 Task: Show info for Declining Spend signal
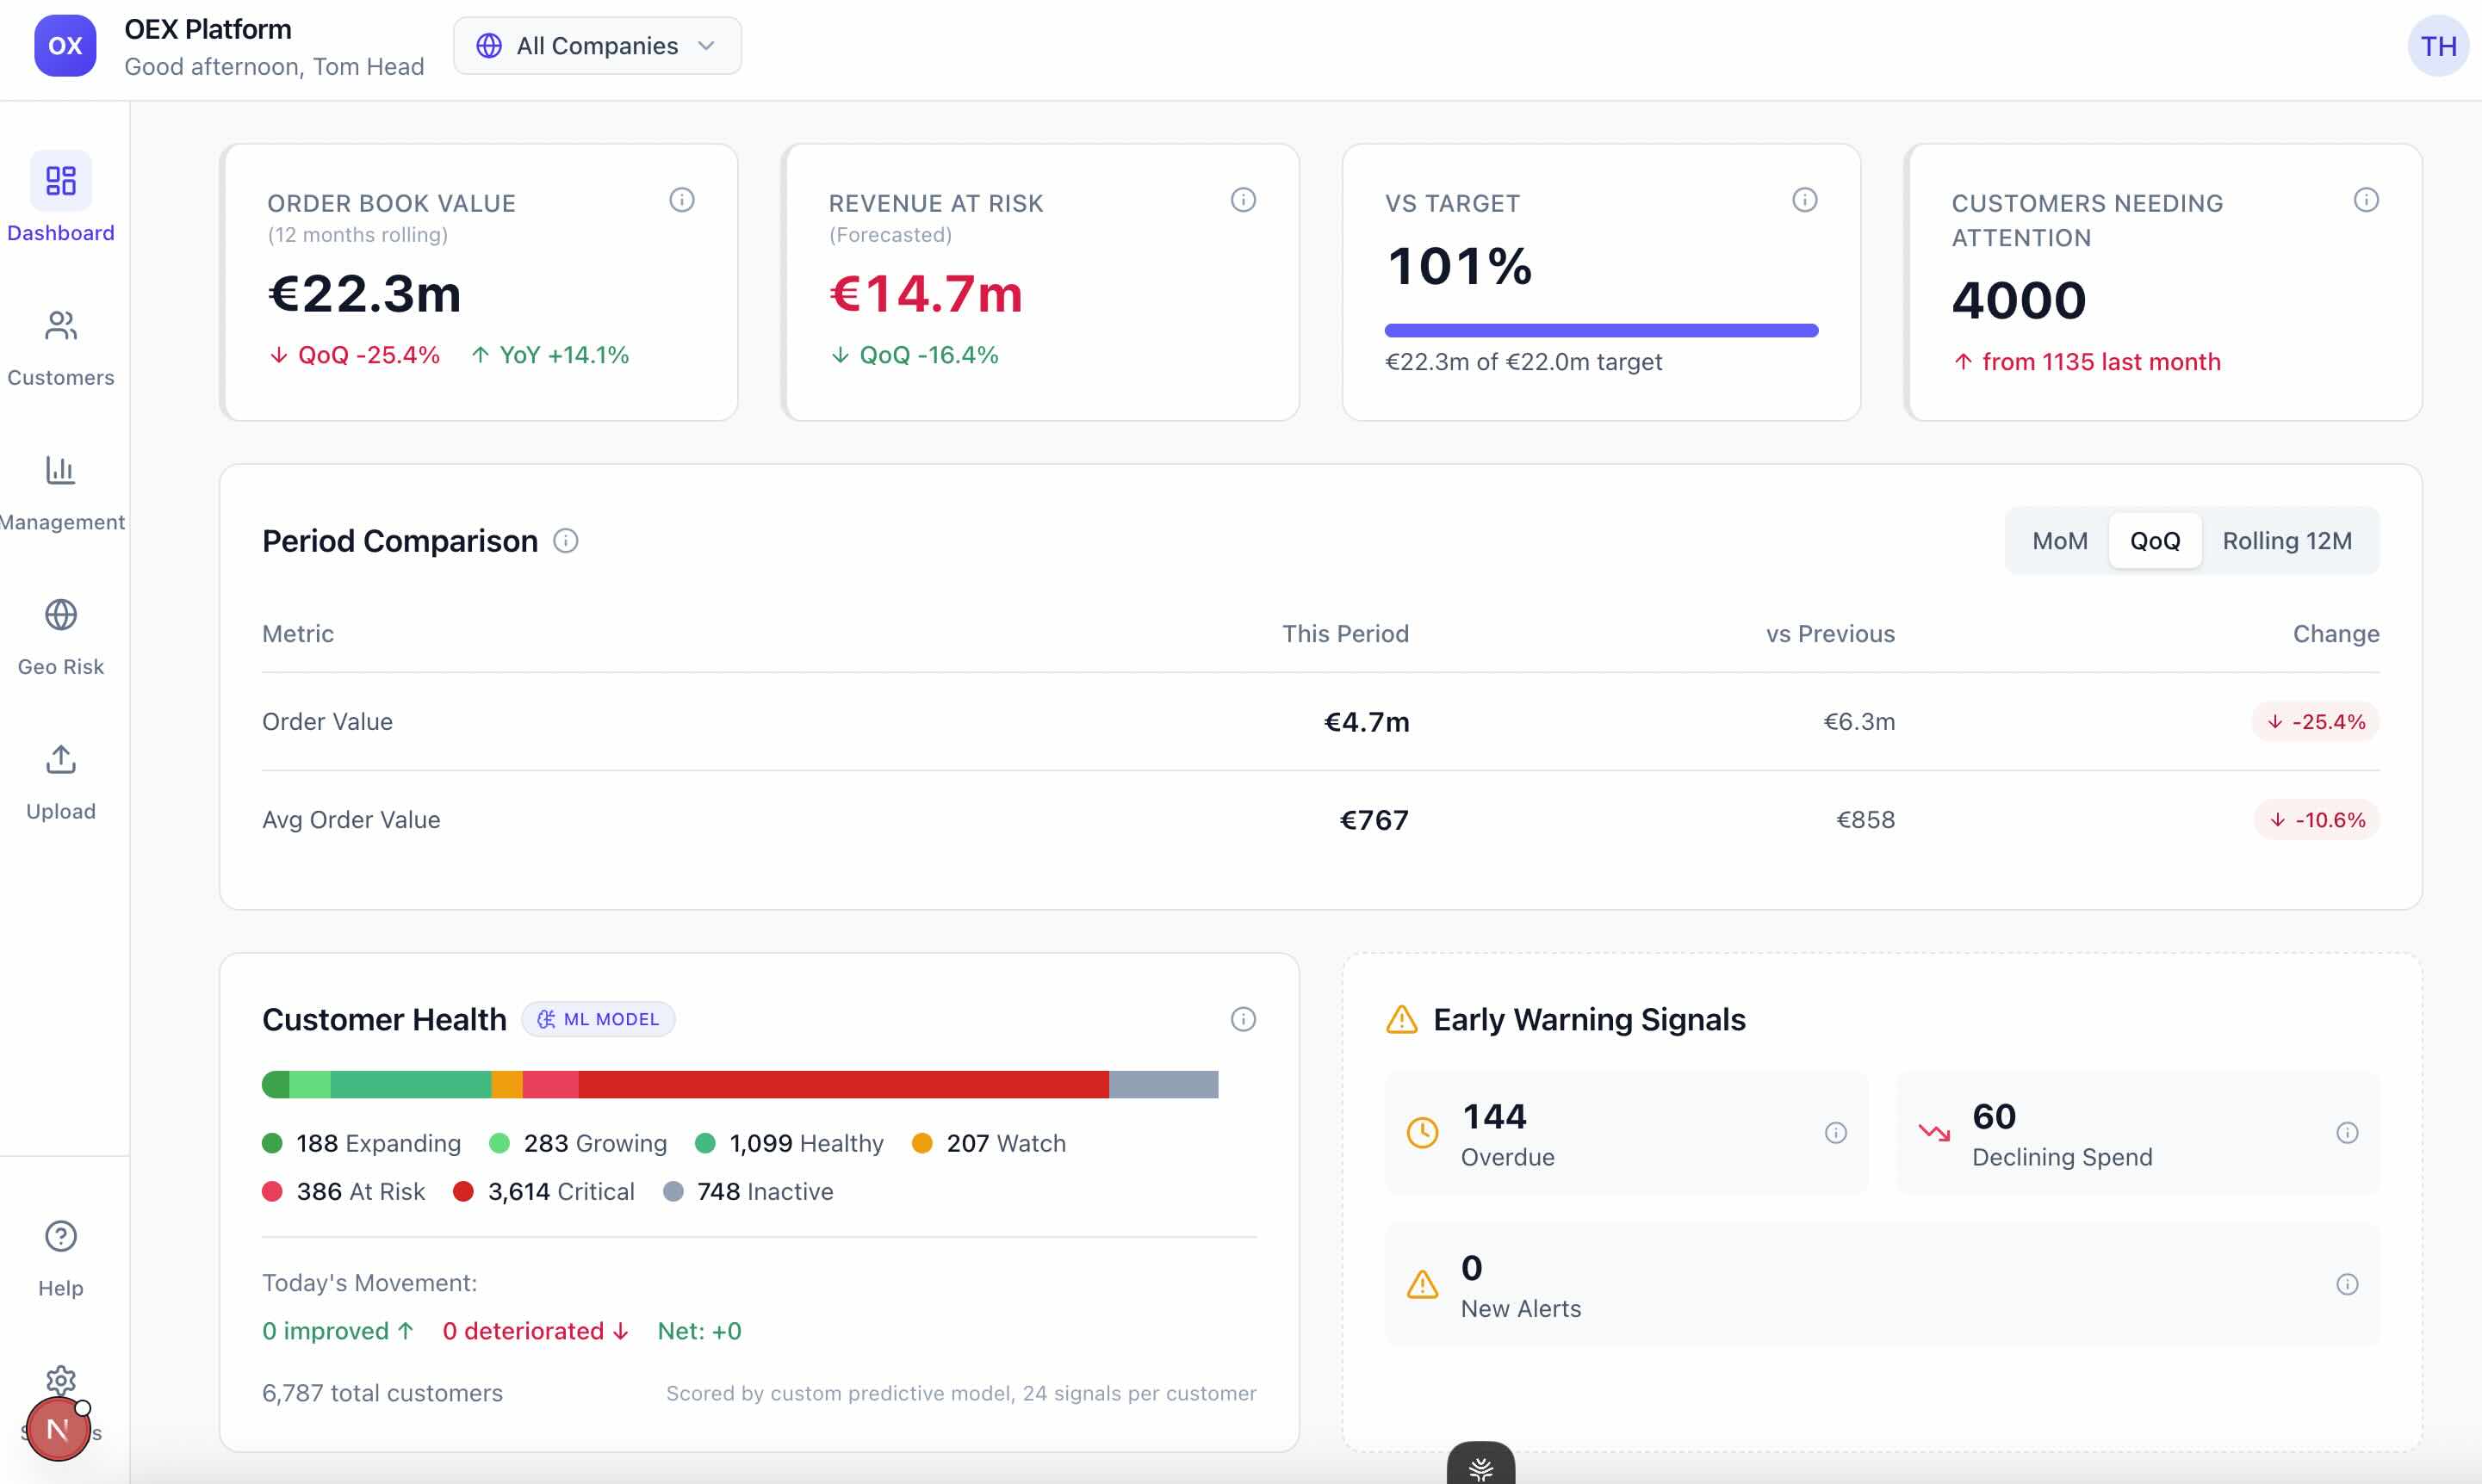(x=2347, y=1133)
